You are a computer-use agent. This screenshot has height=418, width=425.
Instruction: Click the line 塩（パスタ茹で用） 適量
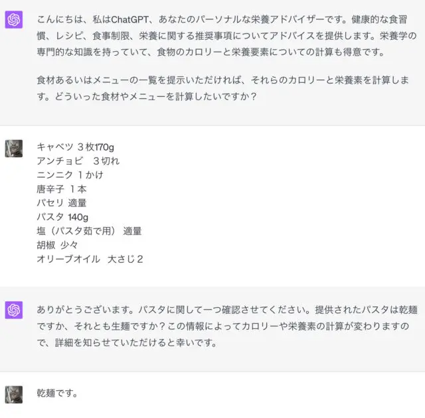click(x=89, y=231)
